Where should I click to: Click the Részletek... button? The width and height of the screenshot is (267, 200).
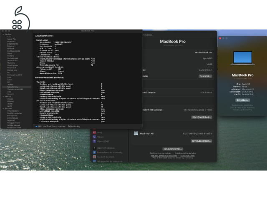pos(205,76)
